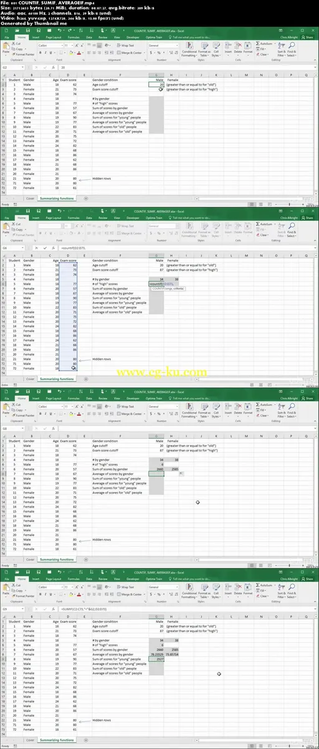
Task: Click formula bar containing =SUMIF(C2:C73
Action: (187, 608)
